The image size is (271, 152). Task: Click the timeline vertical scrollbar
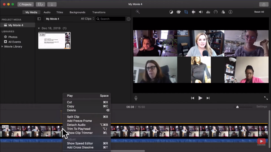tap(269, 129)
